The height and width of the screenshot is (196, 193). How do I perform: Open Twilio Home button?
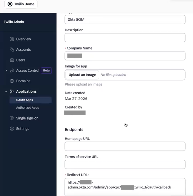(x=21, y=4)
